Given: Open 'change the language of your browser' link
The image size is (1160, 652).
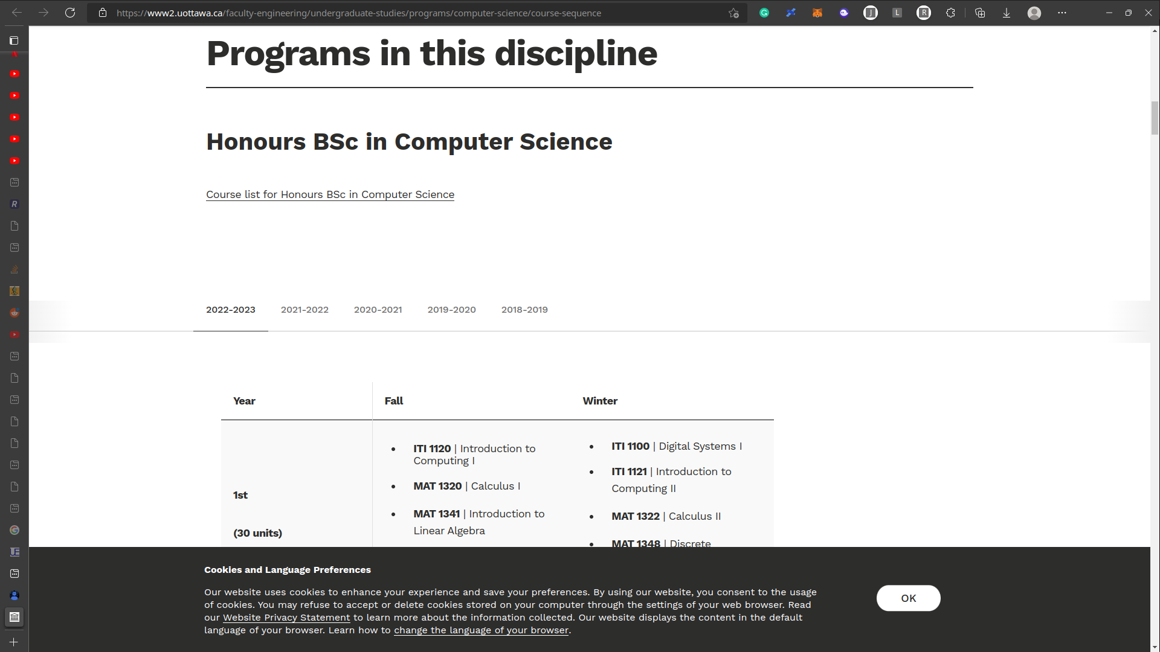Looking at the screenshot, I should 481,630.
